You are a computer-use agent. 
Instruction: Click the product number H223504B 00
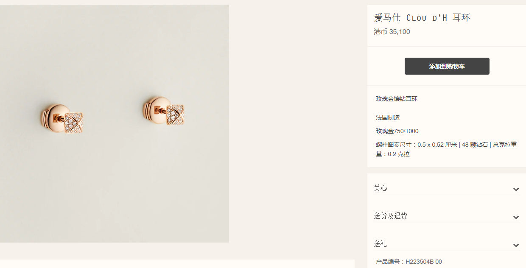(424, 262)
